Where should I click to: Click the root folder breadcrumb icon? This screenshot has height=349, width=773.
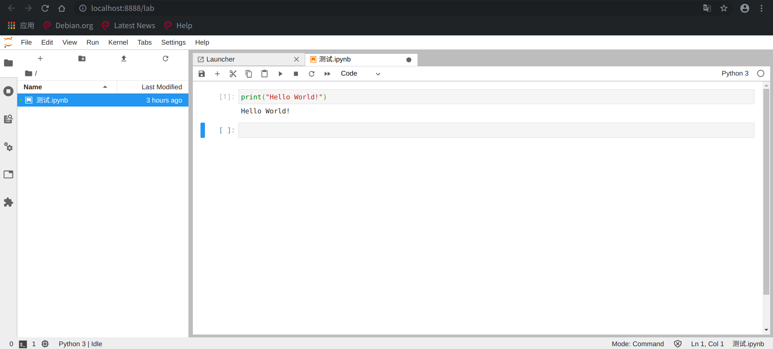click(28, 73)
